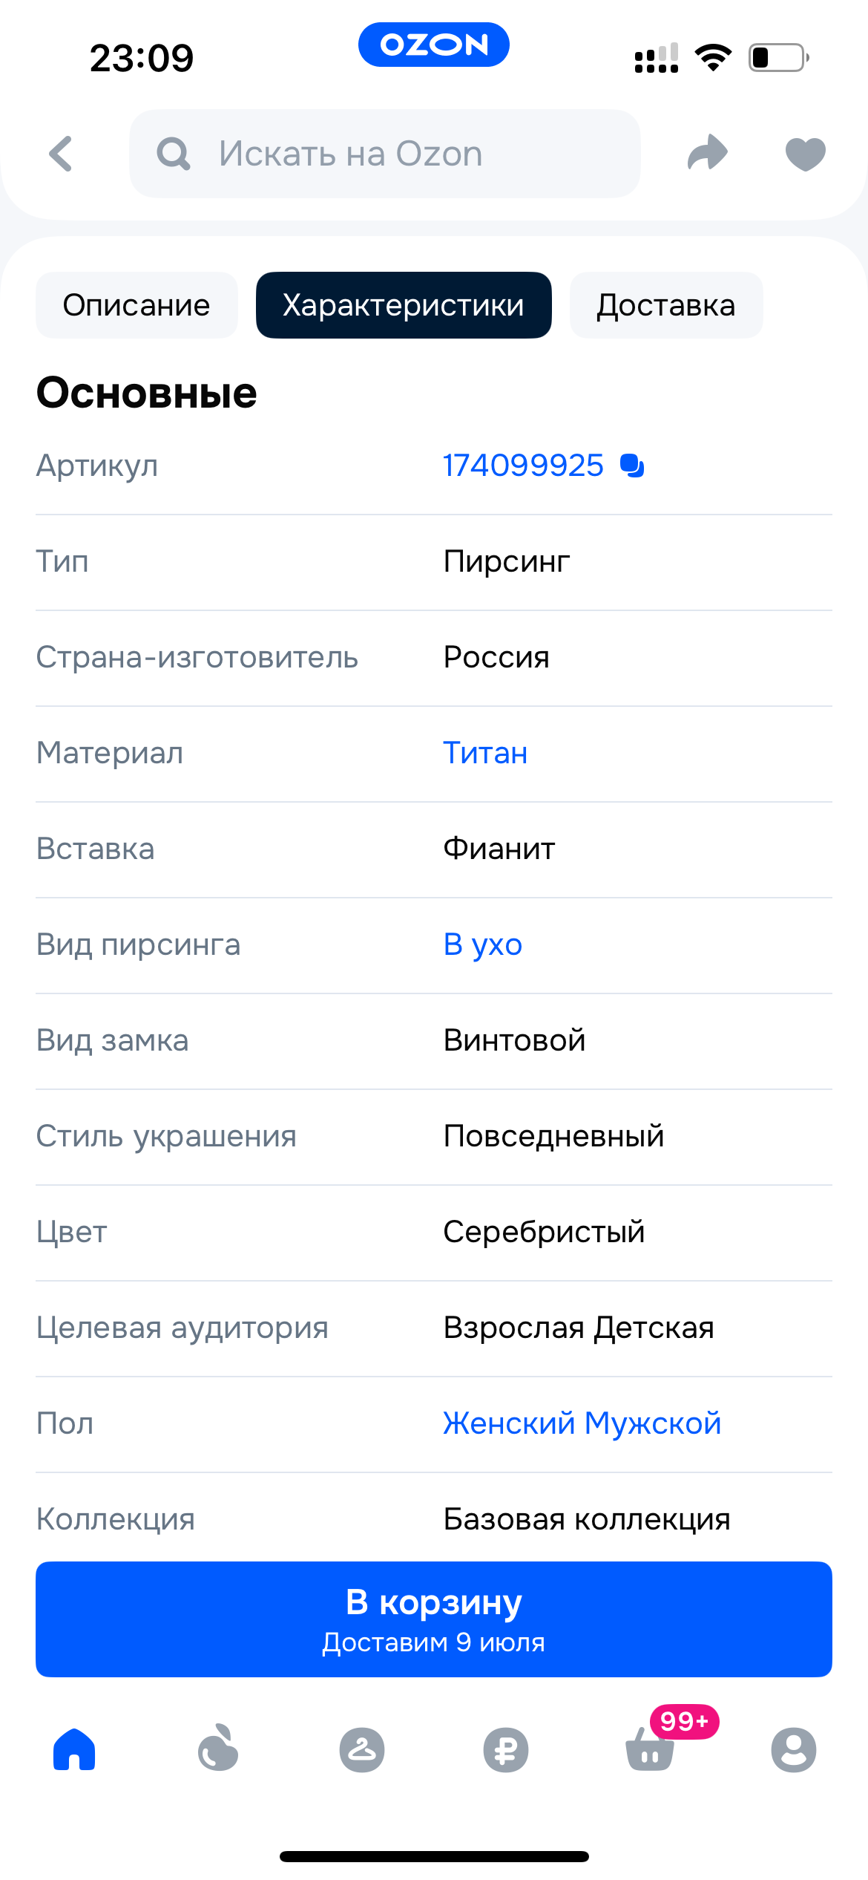Tap the Титан material link
The image size is (868, 1880).
[x=485, y=753]
